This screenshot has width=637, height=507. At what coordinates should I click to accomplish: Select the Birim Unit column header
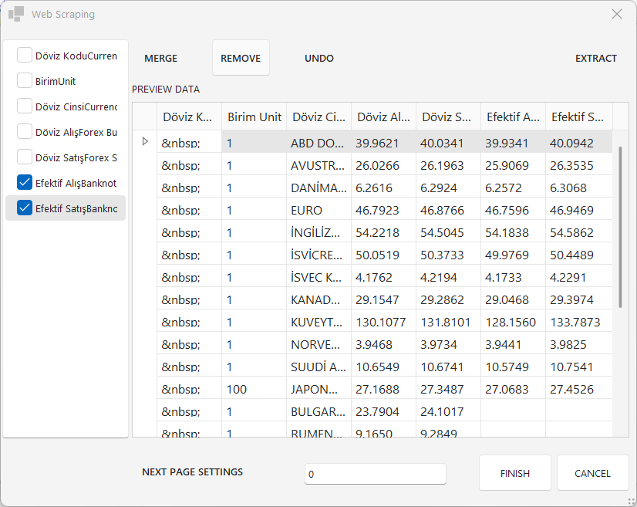coord(254,117)
